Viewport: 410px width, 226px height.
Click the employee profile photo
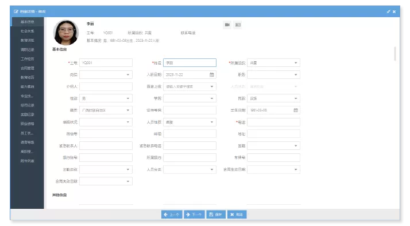[66, 33]
